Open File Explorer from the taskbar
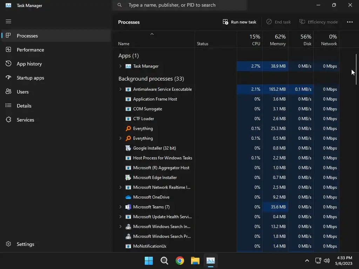 (x=195, y=261)
